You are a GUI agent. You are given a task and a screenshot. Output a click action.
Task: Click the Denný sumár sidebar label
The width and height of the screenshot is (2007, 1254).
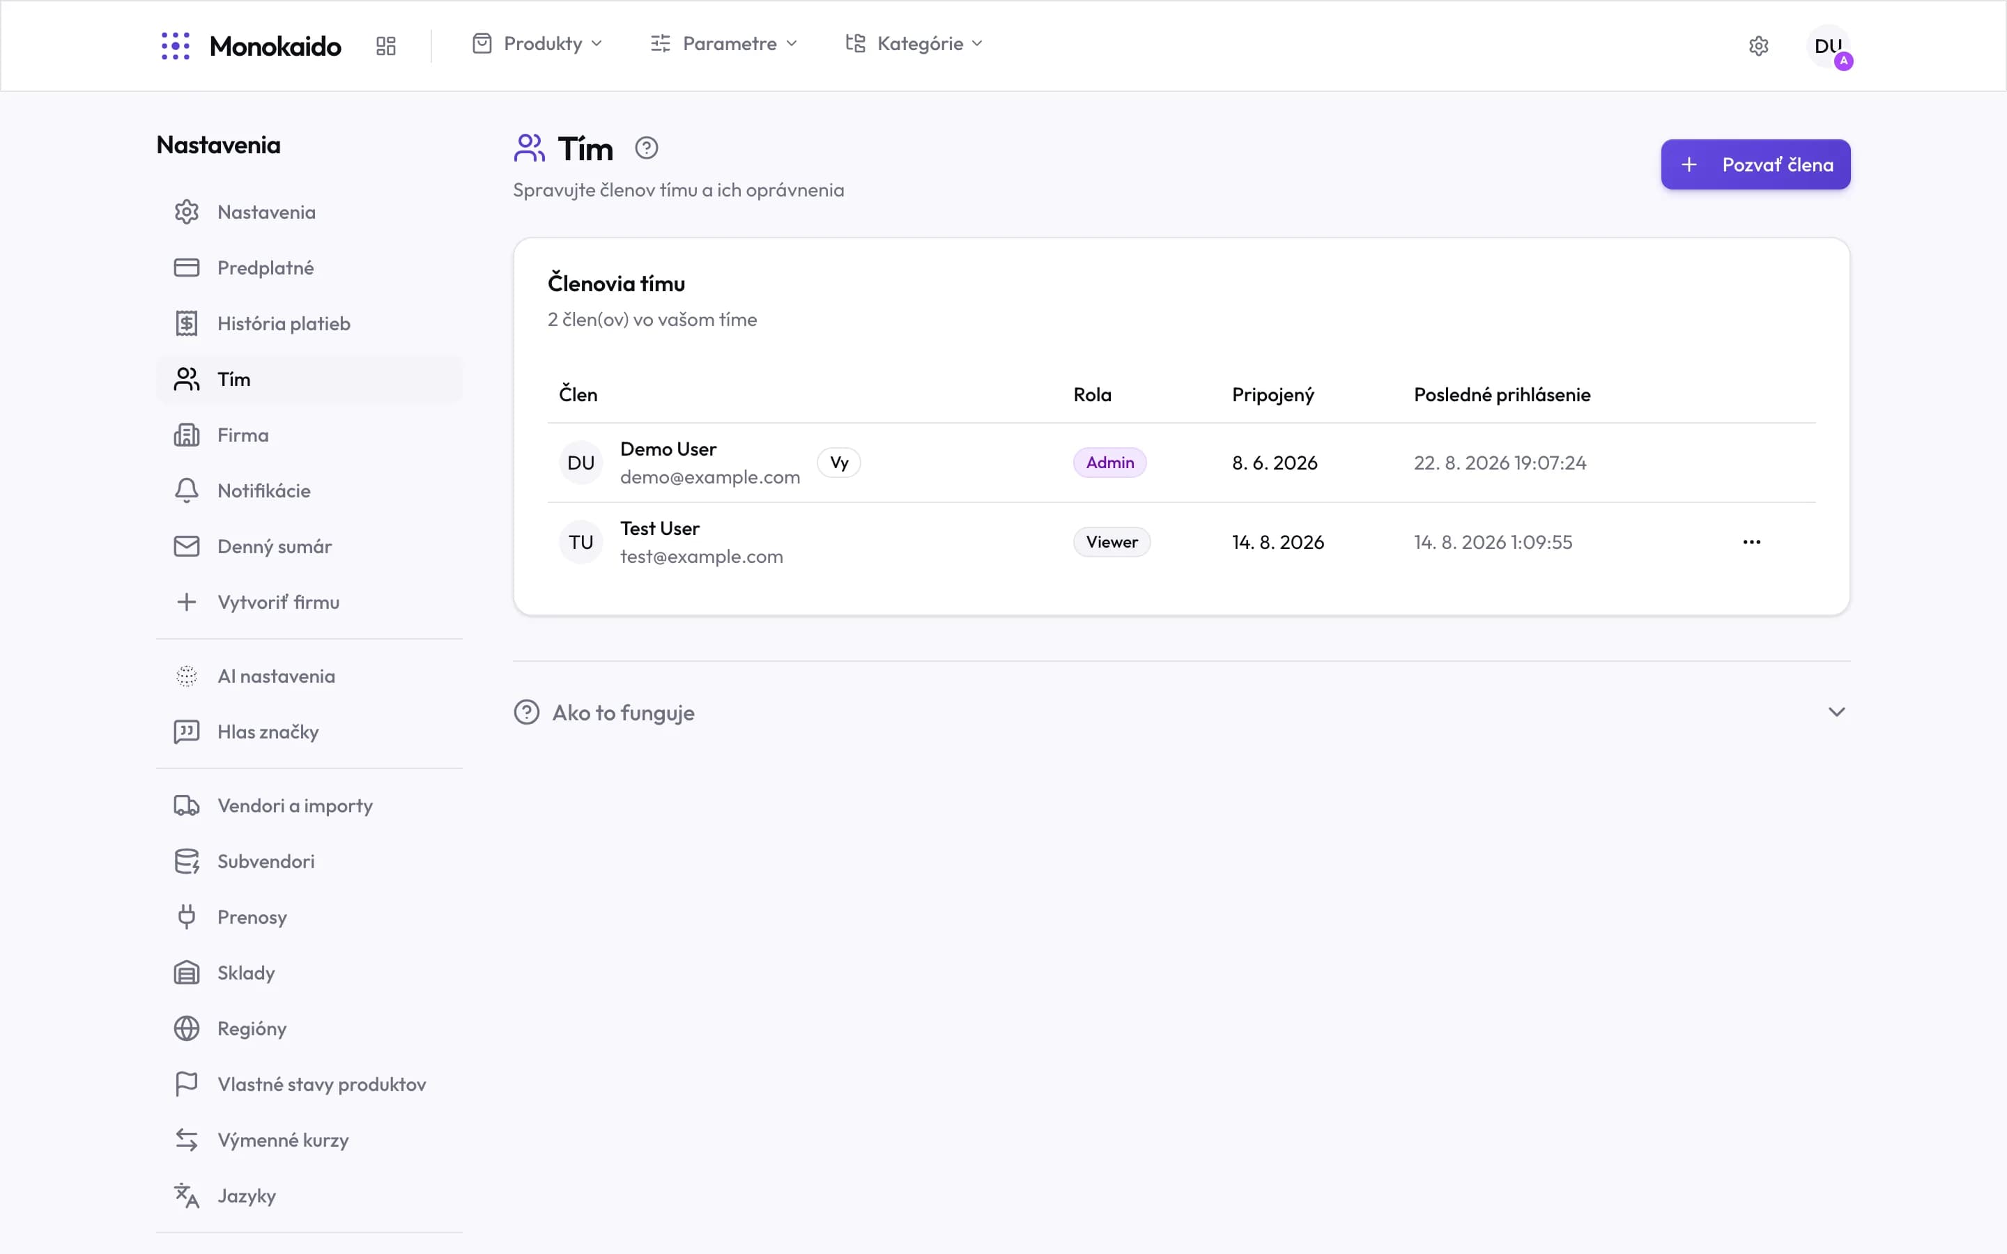pos(275,547)
